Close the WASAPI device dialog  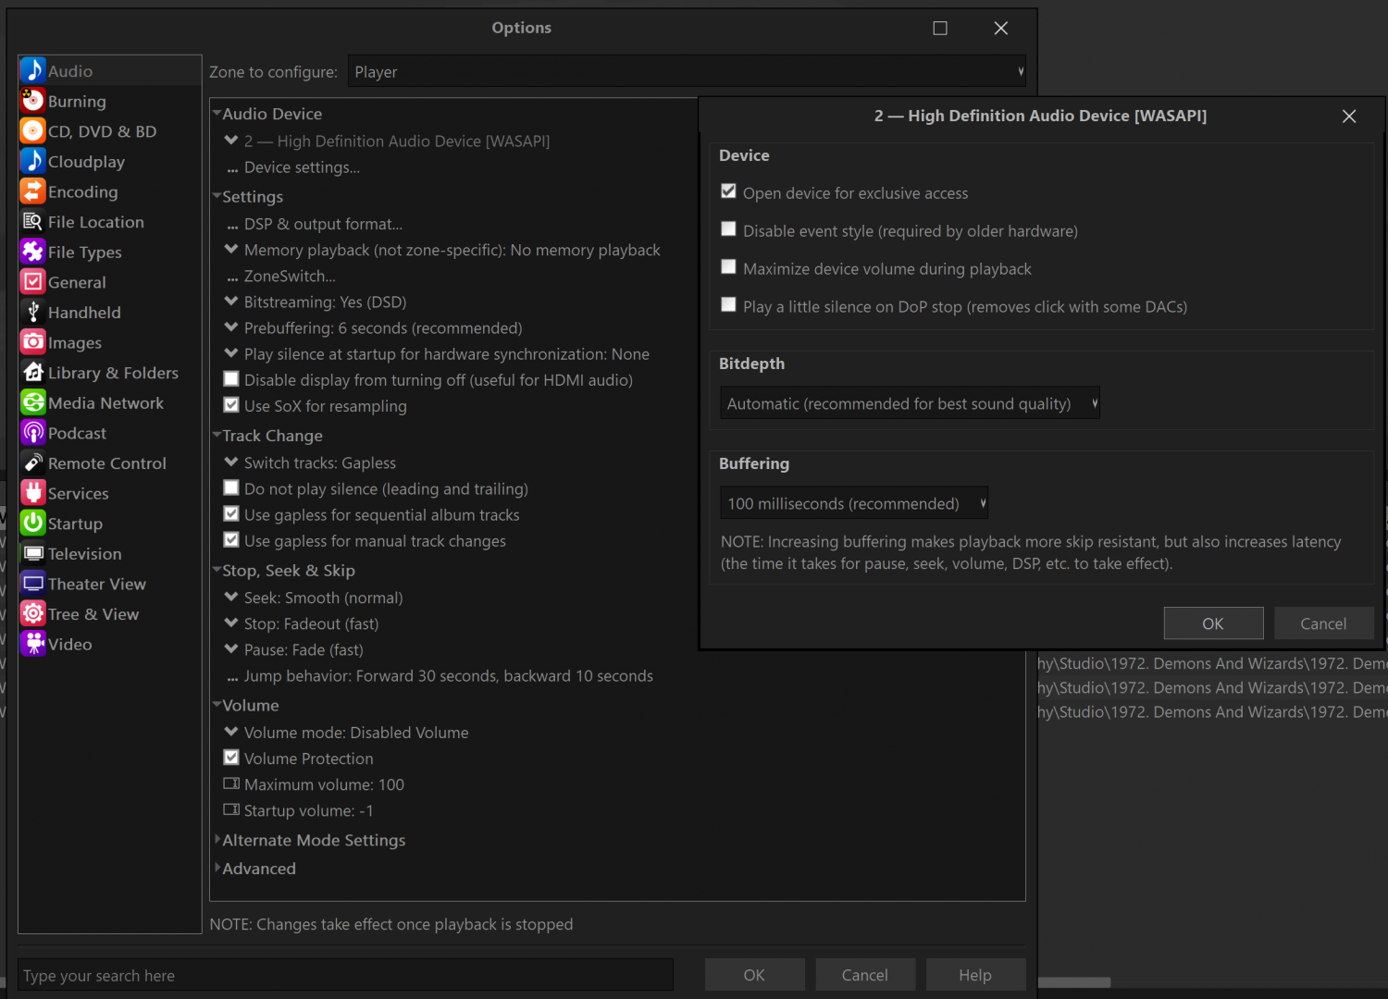pos(1349,116)
